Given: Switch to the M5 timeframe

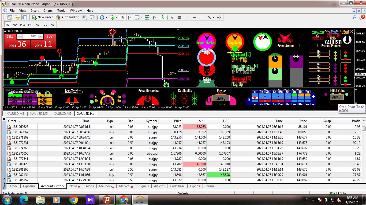Looking at the screenshot, I should pyautogui.click(x=53, y=25).
